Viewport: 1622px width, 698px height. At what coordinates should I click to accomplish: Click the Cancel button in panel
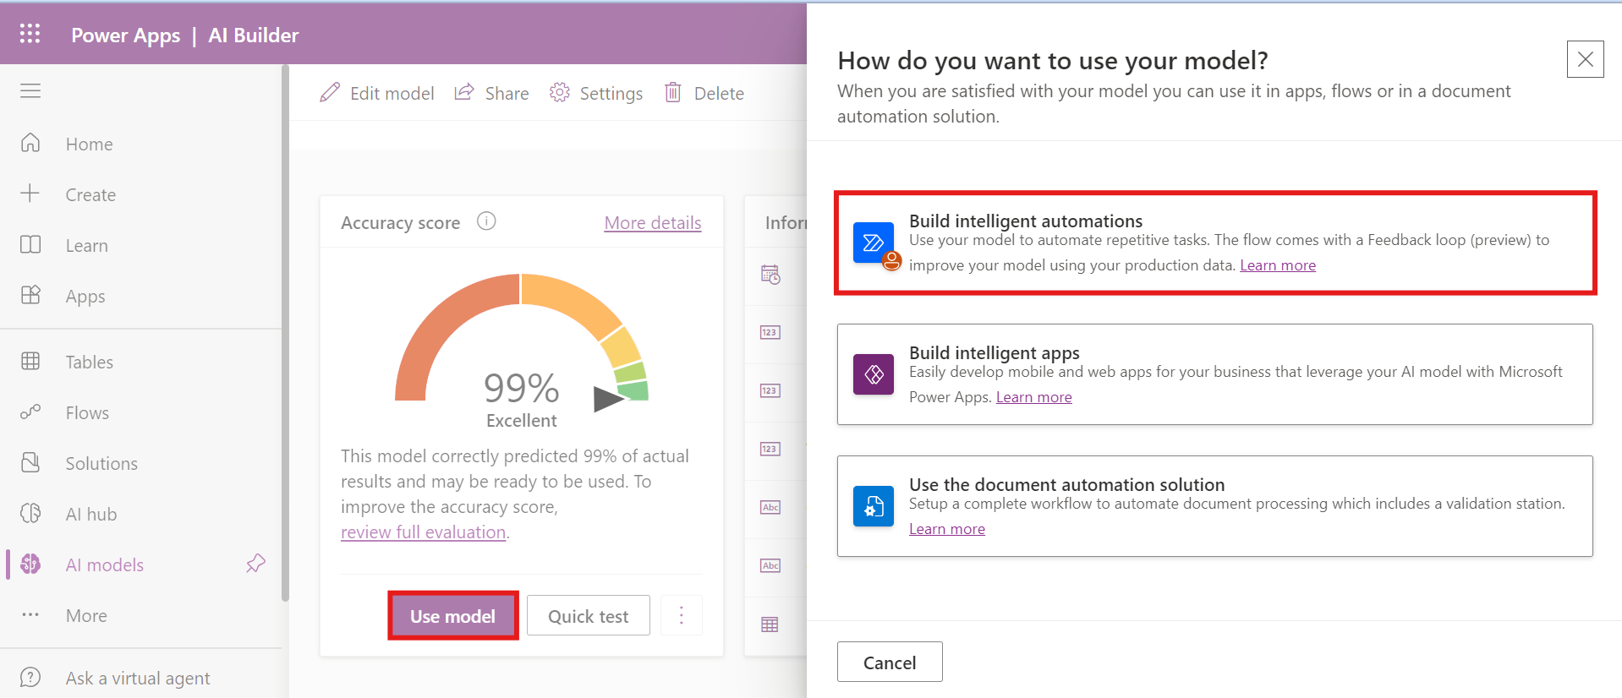pos(889,663)
